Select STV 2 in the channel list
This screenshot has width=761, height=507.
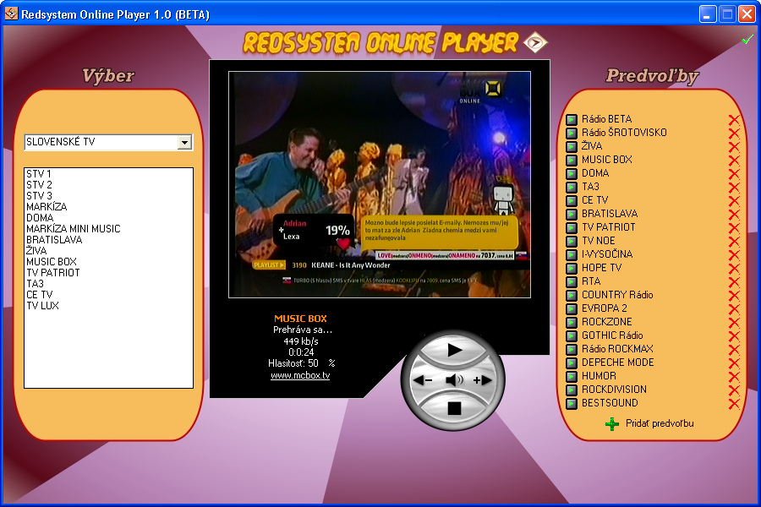coord(39,185)
